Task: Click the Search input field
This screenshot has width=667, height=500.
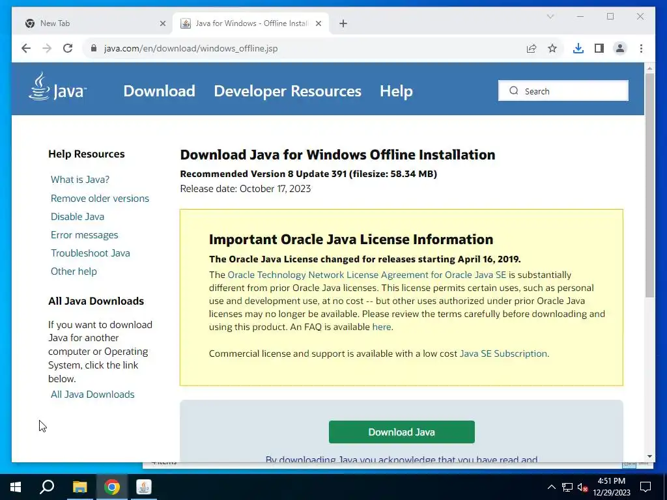Action: click(563, 90)
